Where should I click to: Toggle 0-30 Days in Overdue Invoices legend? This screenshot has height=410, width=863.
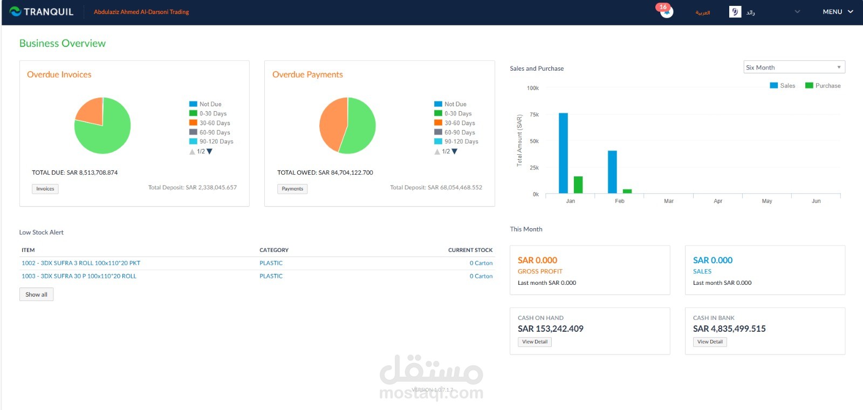pyautogui.click(x=208, y=114)
